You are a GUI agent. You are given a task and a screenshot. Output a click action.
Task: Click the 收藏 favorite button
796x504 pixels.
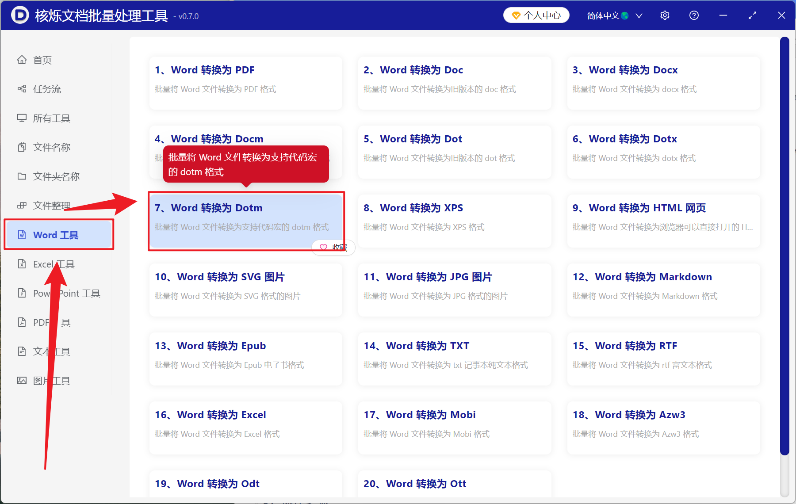pyautogui.click(x=333, y=248)
